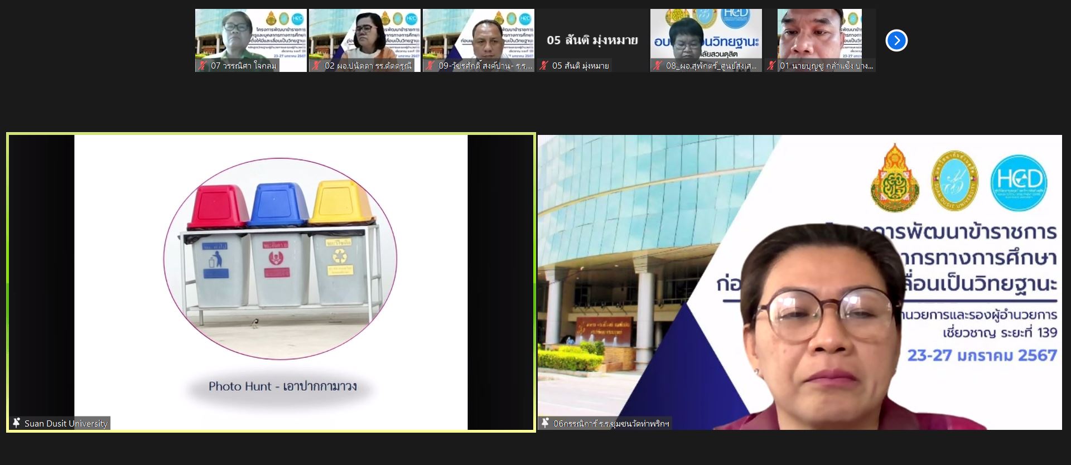Click the muted microphone icon for participant 07
This screenshot has width=1071, height=465.
click(x=203, y=66)
